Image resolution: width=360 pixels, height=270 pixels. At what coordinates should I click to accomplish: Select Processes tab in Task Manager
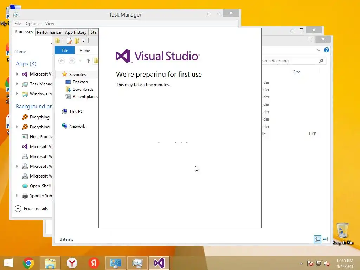click(x=24, y=32)
